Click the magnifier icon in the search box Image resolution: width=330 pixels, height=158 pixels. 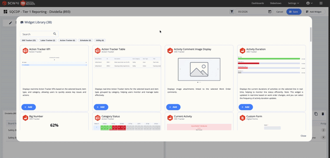[x=55, y=34]
